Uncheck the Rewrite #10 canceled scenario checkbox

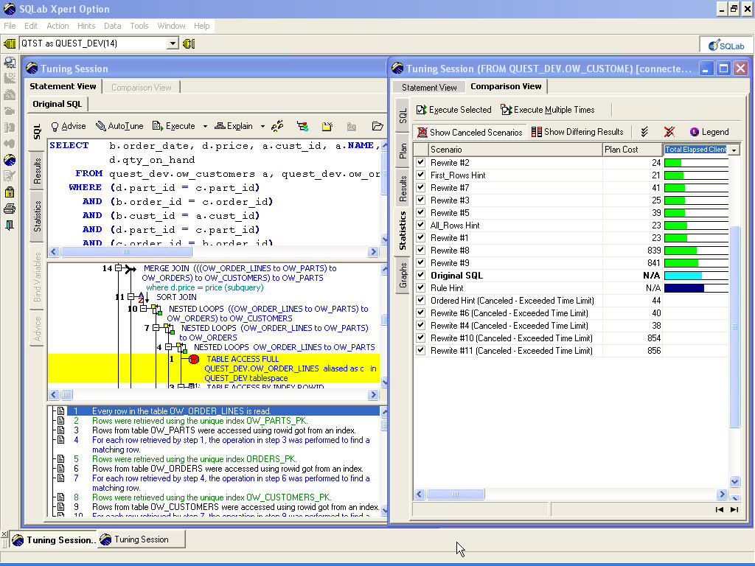pos(421,338)
